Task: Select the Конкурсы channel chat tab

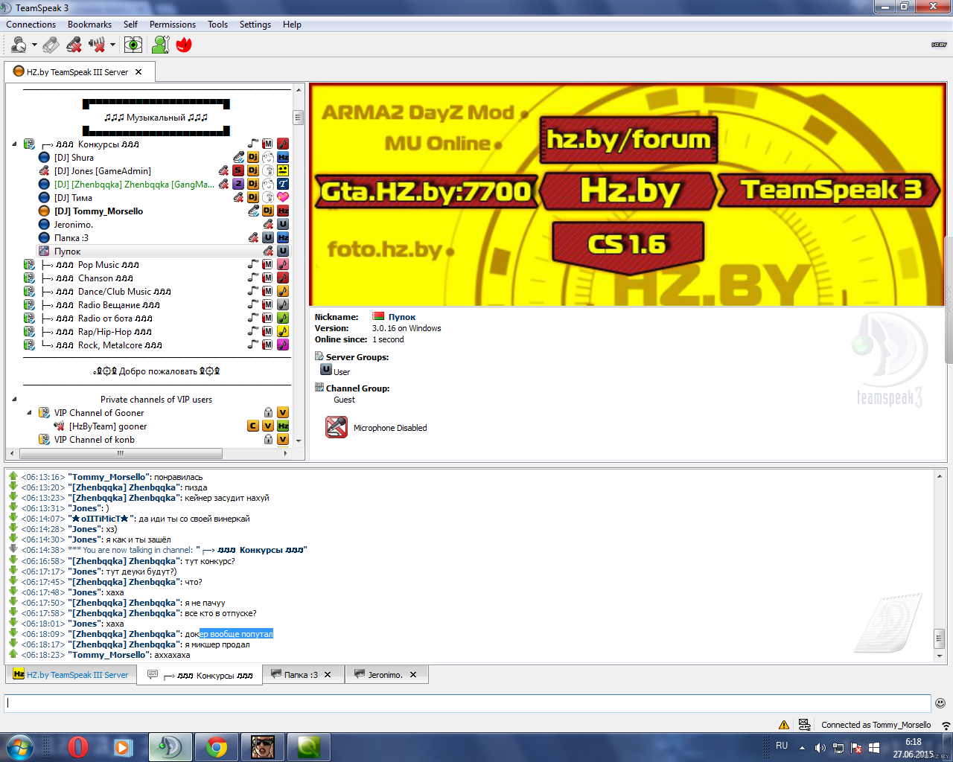Action: [200, 676]
